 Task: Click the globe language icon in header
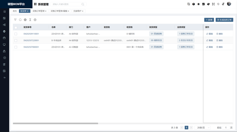click(x=208, y=4)
